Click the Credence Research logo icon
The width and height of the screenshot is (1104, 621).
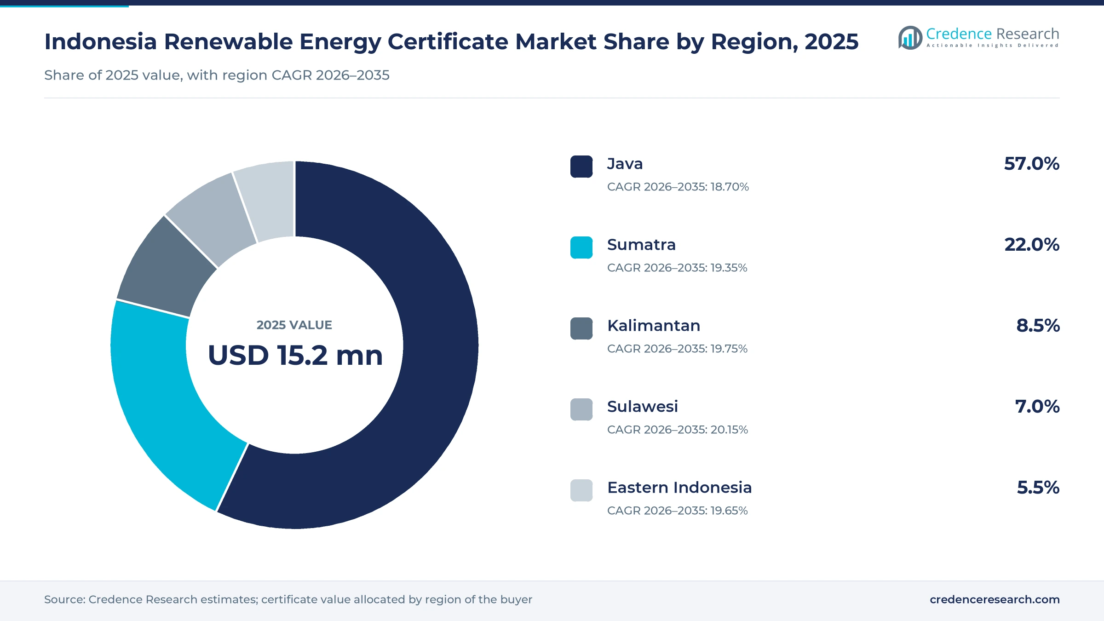(910, 38)
